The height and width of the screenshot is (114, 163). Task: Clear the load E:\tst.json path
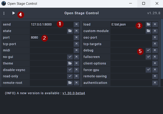point(155,24)
